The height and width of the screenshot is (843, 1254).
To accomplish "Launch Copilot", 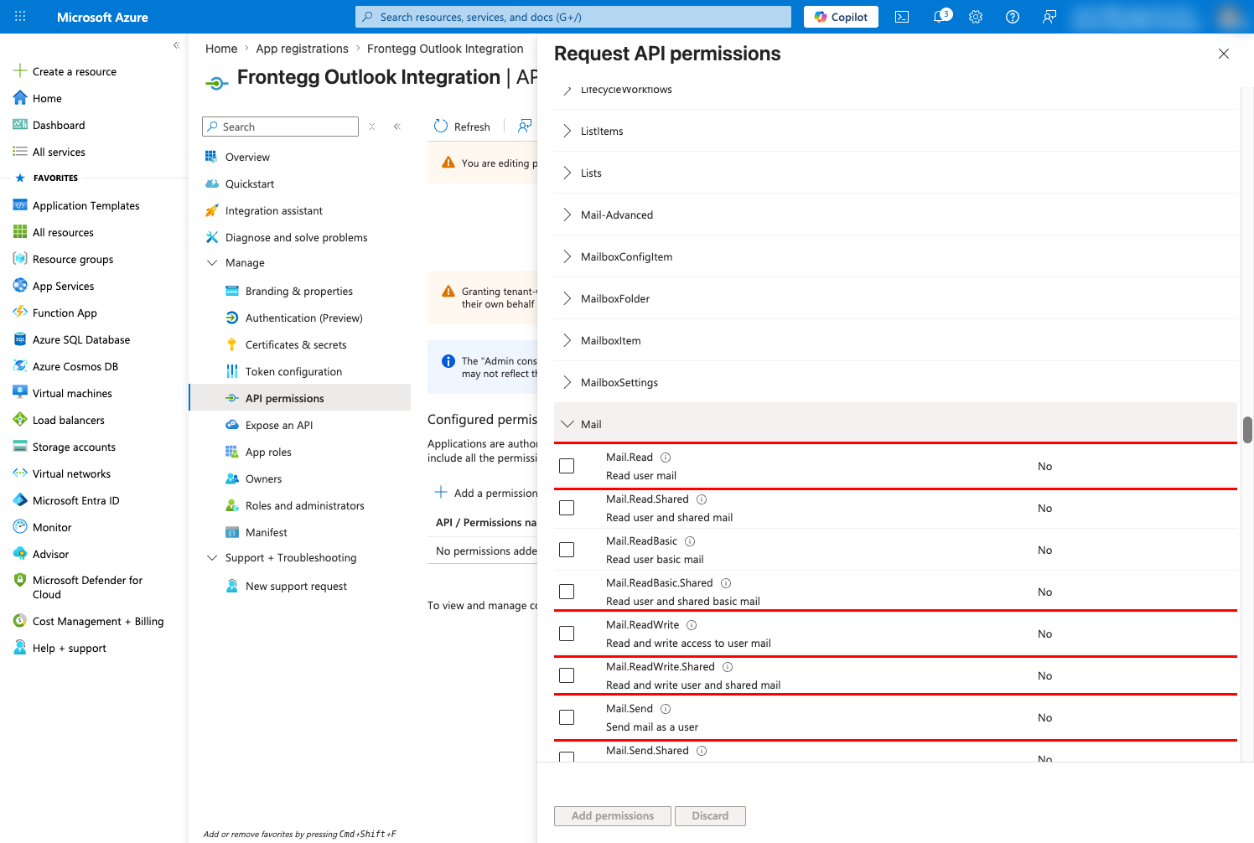I will click(841, 17).
